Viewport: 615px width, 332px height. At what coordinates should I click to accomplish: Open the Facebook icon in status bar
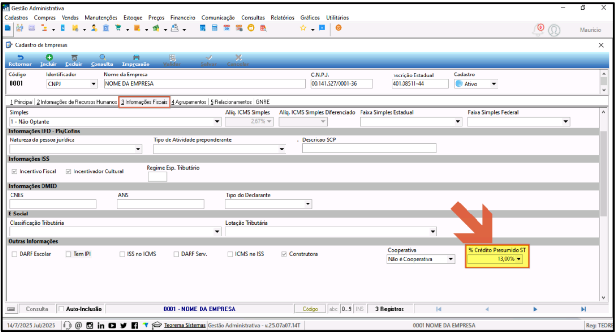coord(134,325)
